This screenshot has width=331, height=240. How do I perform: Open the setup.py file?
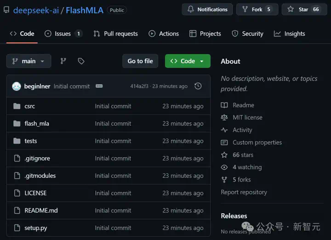(x=36, y=228)
